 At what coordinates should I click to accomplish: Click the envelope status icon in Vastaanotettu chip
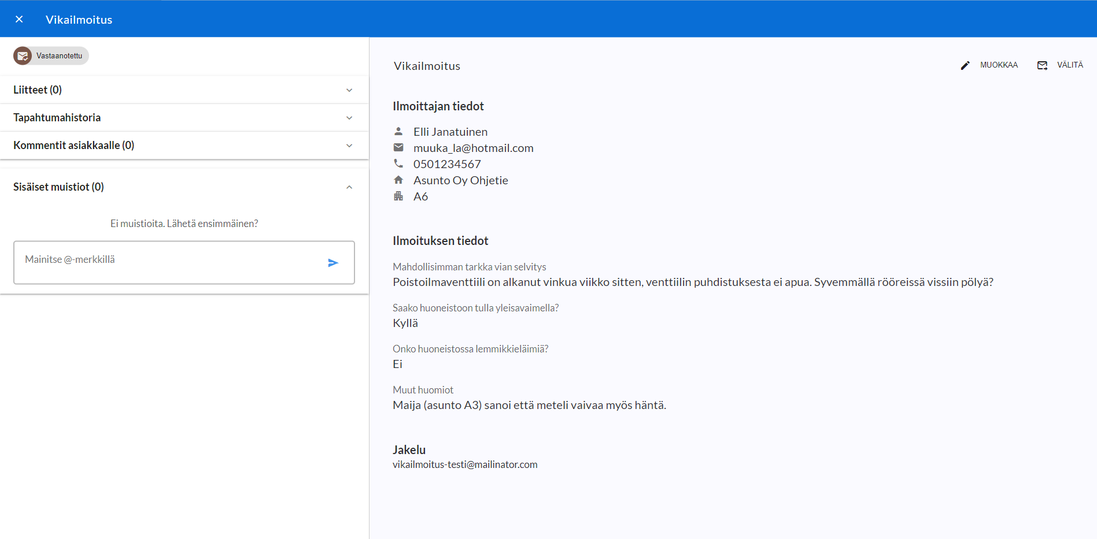pos(23,56)
